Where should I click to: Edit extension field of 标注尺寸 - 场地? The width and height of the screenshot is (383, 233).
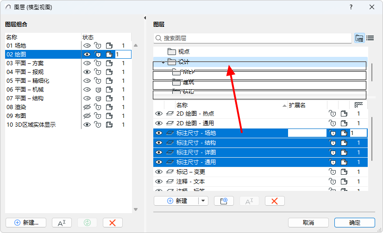pos(307,133)
